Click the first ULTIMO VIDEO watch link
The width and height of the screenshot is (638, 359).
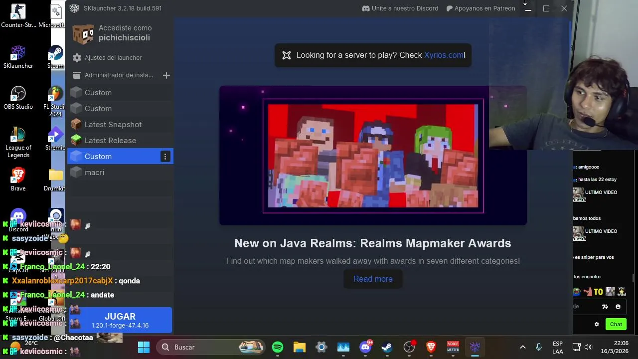(579, 199)
